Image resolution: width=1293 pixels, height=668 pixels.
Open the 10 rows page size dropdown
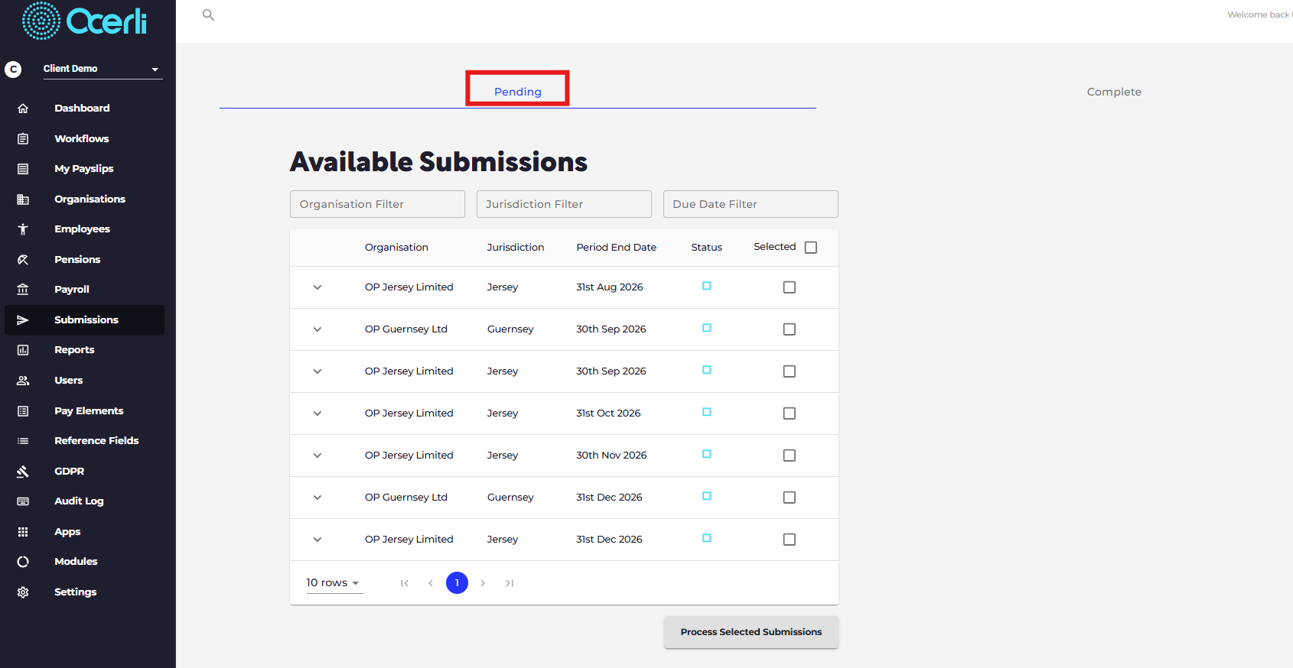pyautogui.click(x=334, y=583)
